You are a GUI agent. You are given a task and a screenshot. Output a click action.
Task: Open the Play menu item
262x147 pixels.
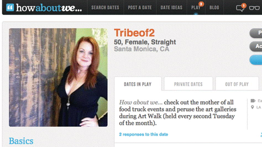[x=196, y=8]
